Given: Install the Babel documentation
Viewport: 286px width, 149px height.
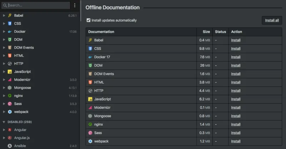Looking at the screenshot, I should [236, 40].
